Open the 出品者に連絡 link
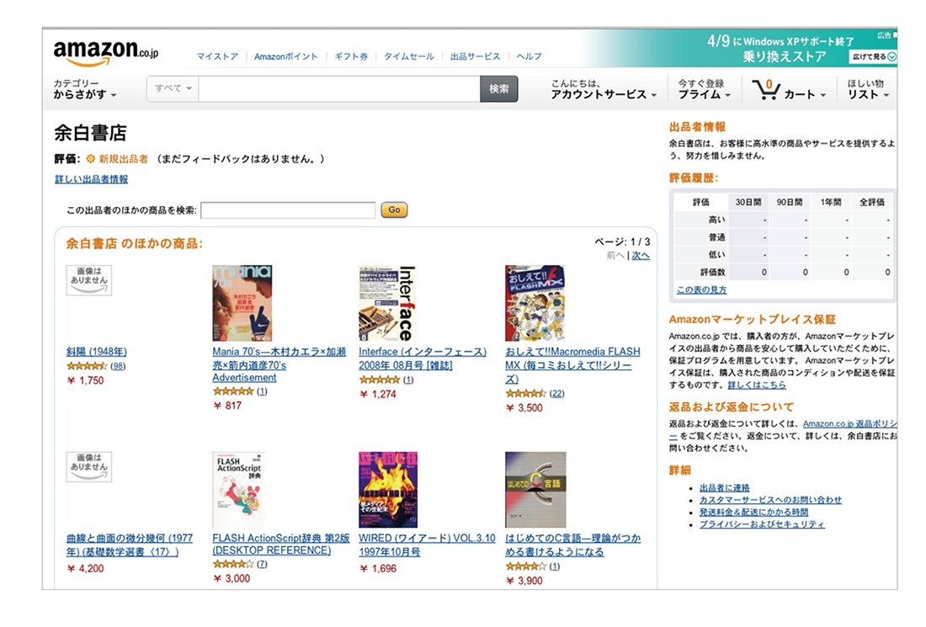This screenshot has width=926, height=627. coord(724,487)
